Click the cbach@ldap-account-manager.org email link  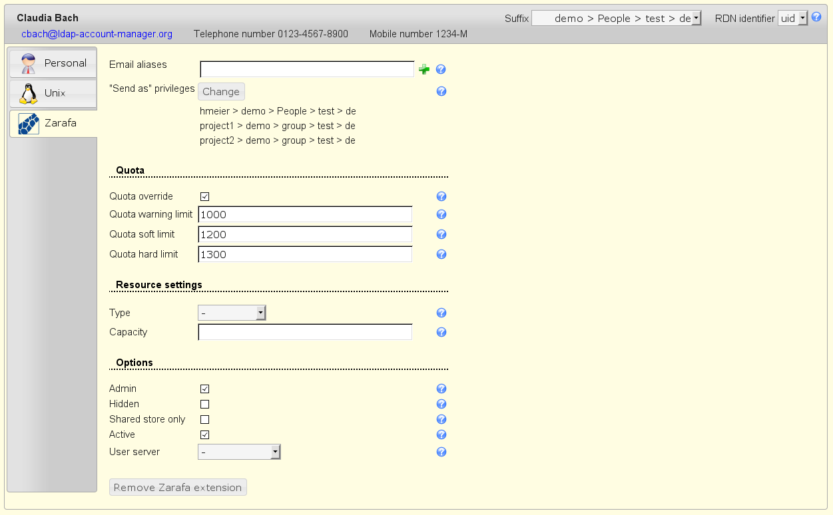pyautogui.click(x=97, y=34)
